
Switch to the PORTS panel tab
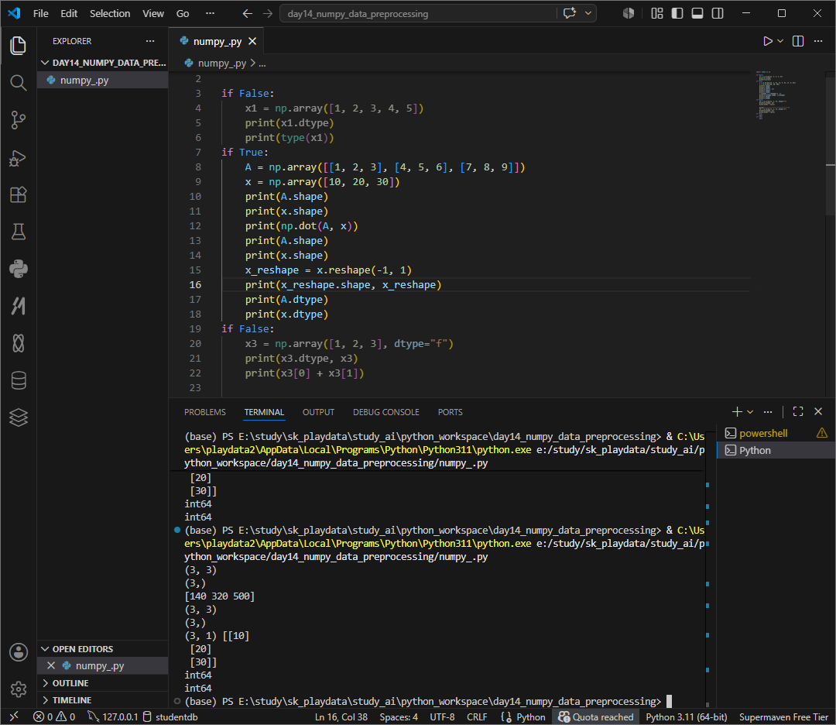click(x=450, y=412)
